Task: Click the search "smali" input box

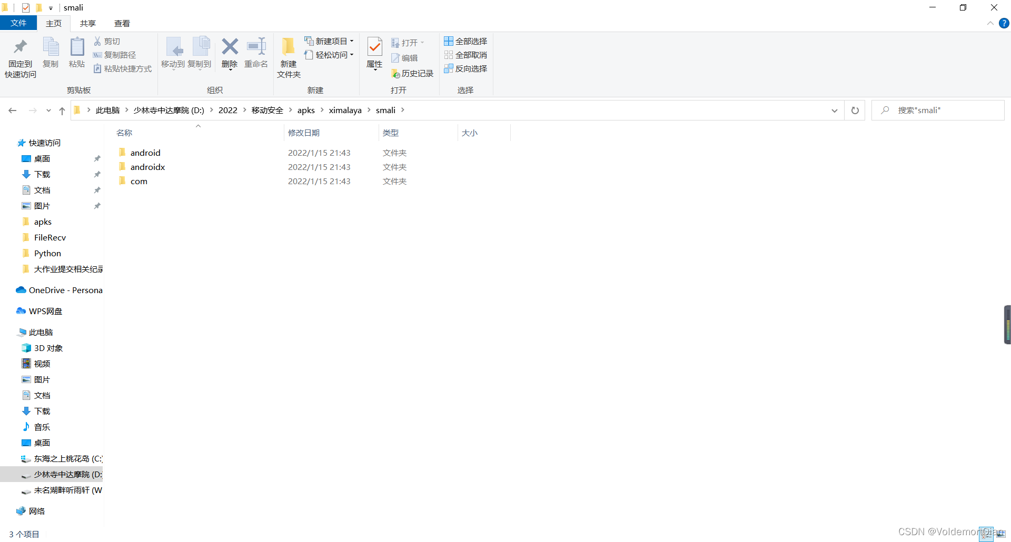Action: coord(938,111)
